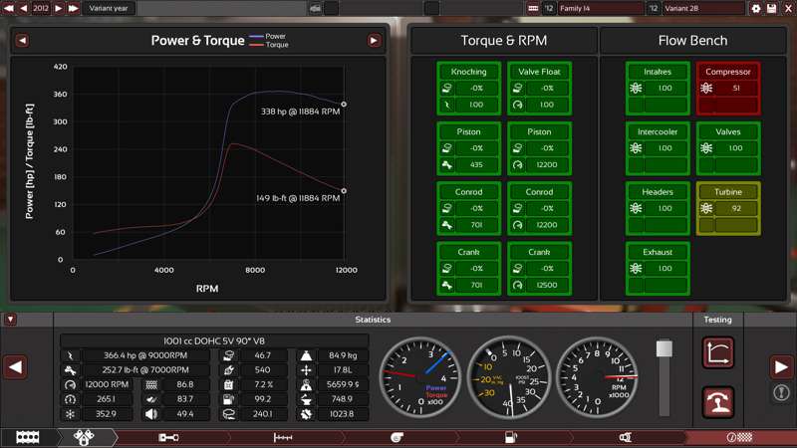This screenshot has width=797, height=448.
Task: Select the fuel system tab icon
Action: coord(511,437)
